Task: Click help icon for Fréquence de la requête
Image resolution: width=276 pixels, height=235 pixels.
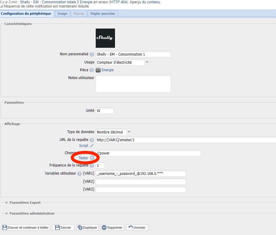Action: [x=92, y=166]
